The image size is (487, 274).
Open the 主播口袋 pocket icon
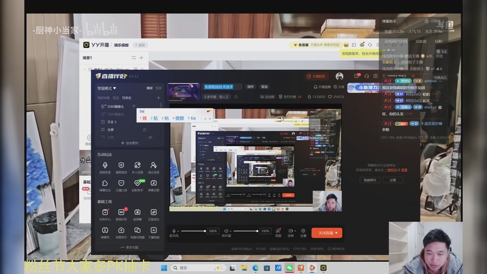point(121,183)
